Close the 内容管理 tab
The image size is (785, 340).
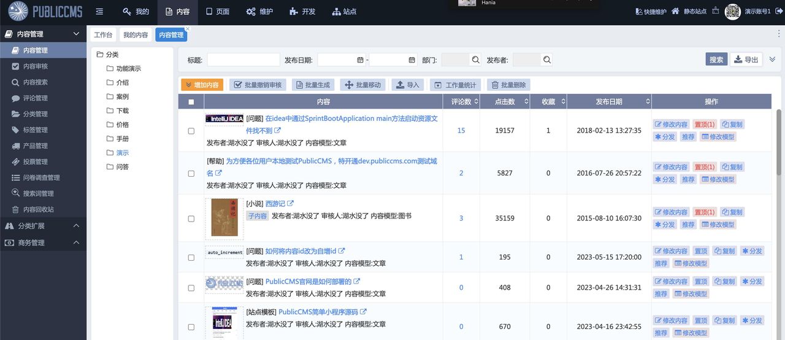[188, 29]
